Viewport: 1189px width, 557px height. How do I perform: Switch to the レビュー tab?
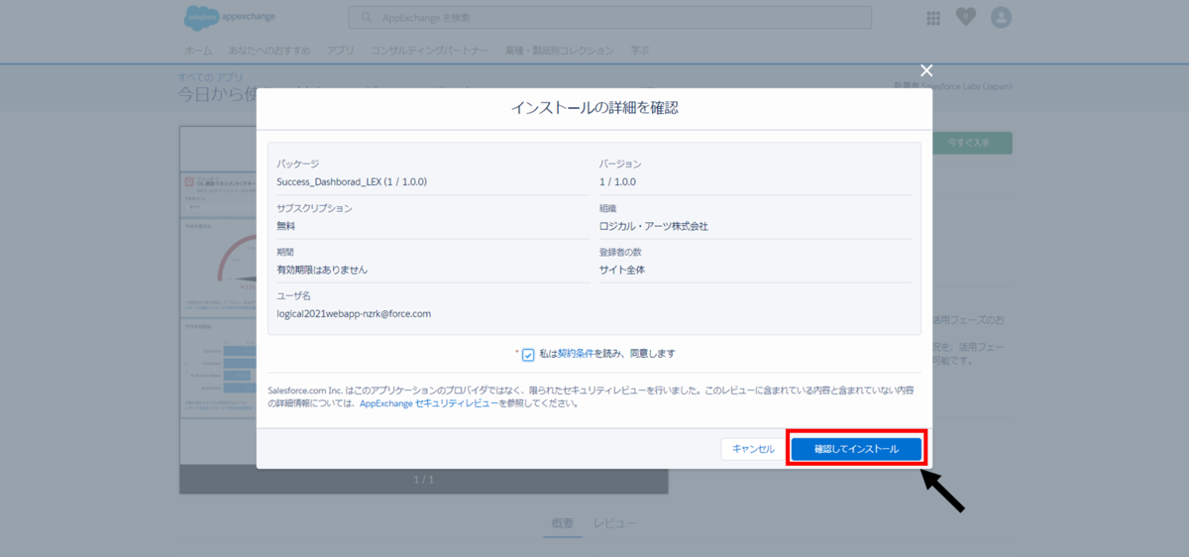pyautogui.click(x=615, y=523)
